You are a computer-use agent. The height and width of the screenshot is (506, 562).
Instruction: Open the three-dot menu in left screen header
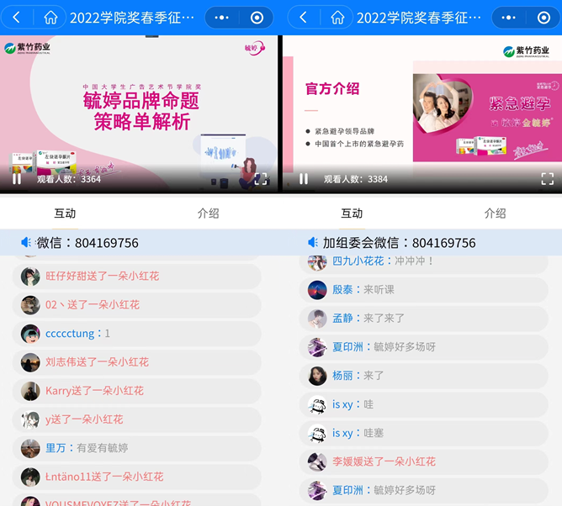click(221, 17)
